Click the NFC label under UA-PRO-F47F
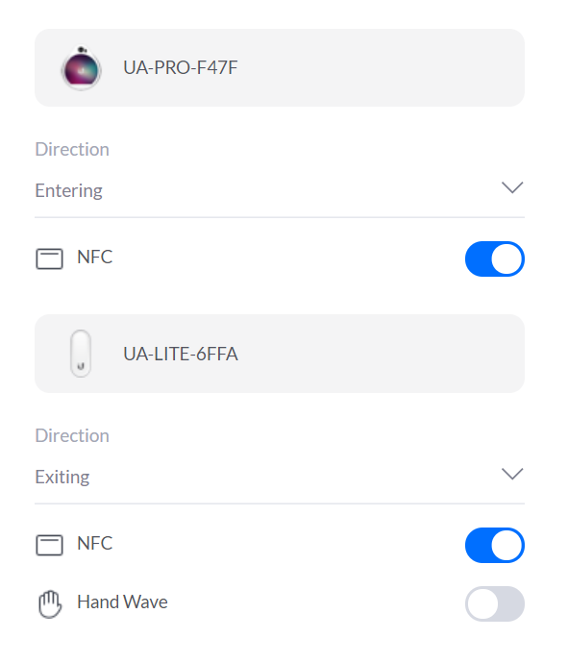This screenshot has width=568, height=663. [x=95, y=257]
